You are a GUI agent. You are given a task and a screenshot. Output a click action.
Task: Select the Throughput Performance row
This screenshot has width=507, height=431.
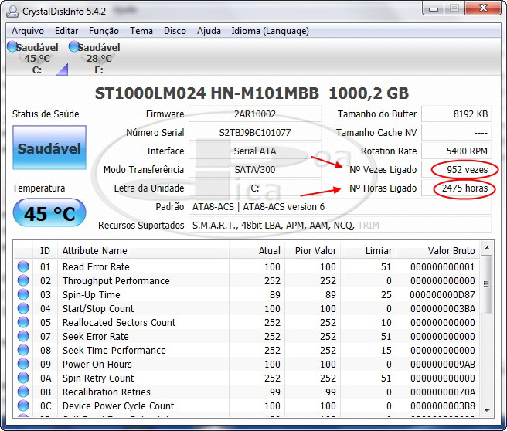[247, 280]
